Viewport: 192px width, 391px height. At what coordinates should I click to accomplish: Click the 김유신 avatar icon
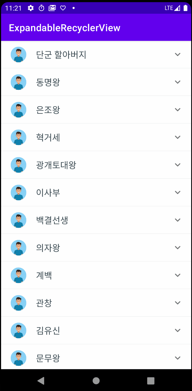[18, 330]
